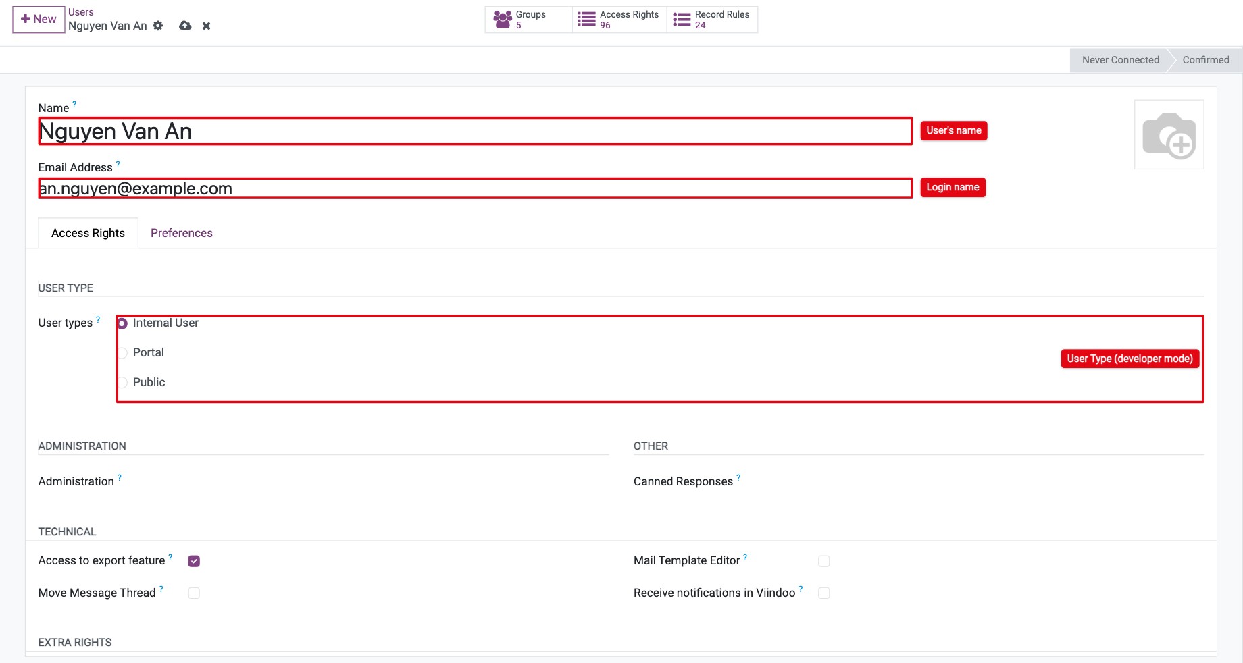Create a new user with the New button
Screen dimensions: 1243x663
point(39,19)
